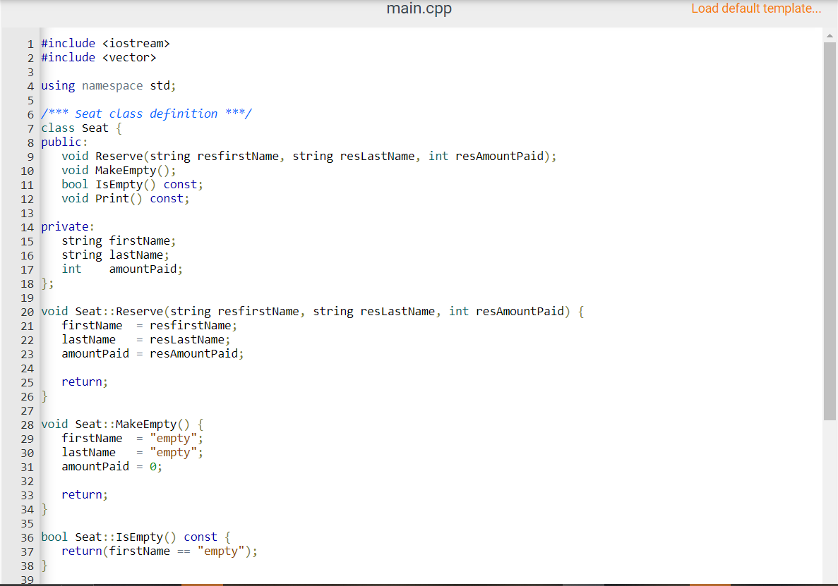
Task: Click the firstName member variable declaration
Action: click(118, 240)
